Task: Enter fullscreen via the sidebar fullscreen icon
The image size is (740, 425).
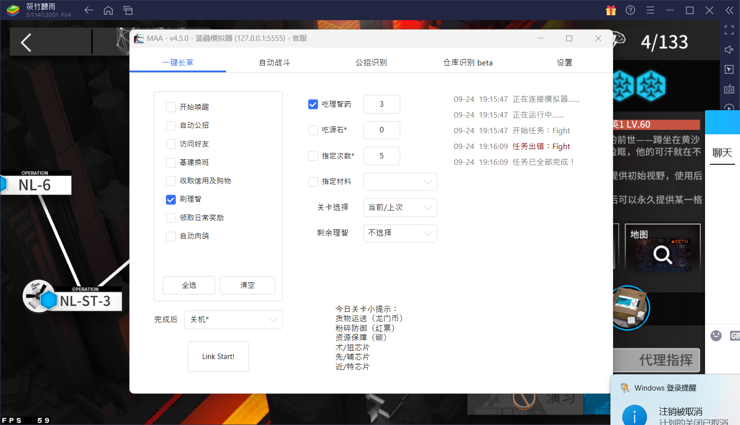Action: pyautogui.click(x=729, y=30)
